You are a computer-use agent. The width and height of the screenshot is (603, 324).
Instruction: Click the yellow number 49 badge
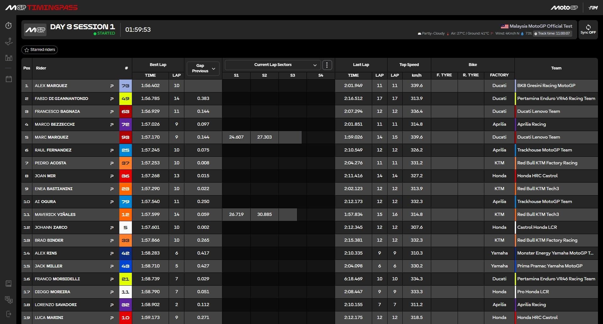click(126, 99)
